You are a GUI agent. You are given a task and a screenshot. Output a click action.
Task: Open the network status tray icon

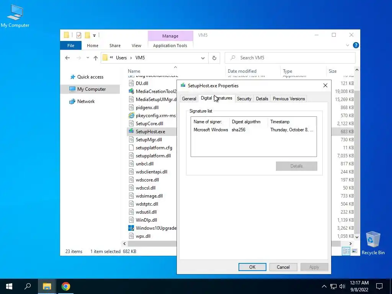click(x=333, y=286)
